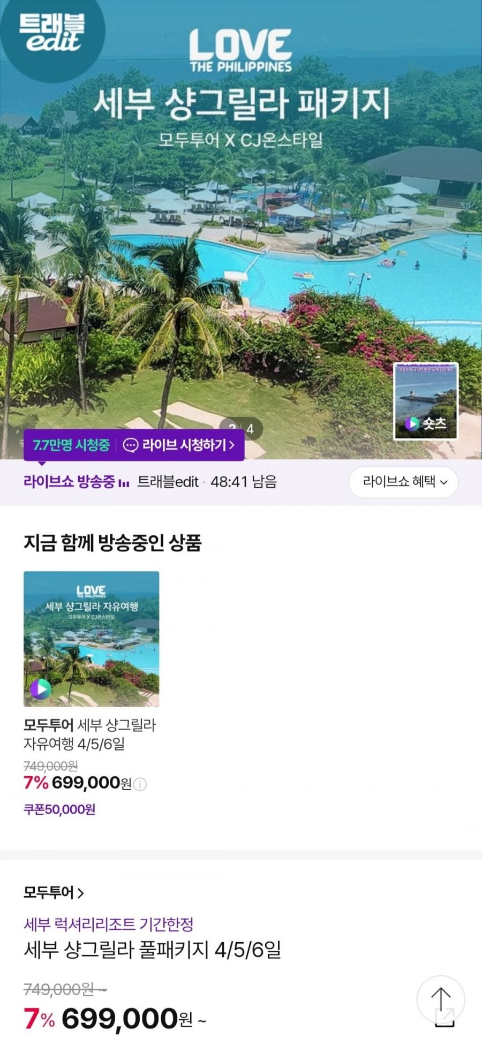Tap the 2/4 image page indicator
The width and height of the screenshot is (482, 1038).
(241, 429)
